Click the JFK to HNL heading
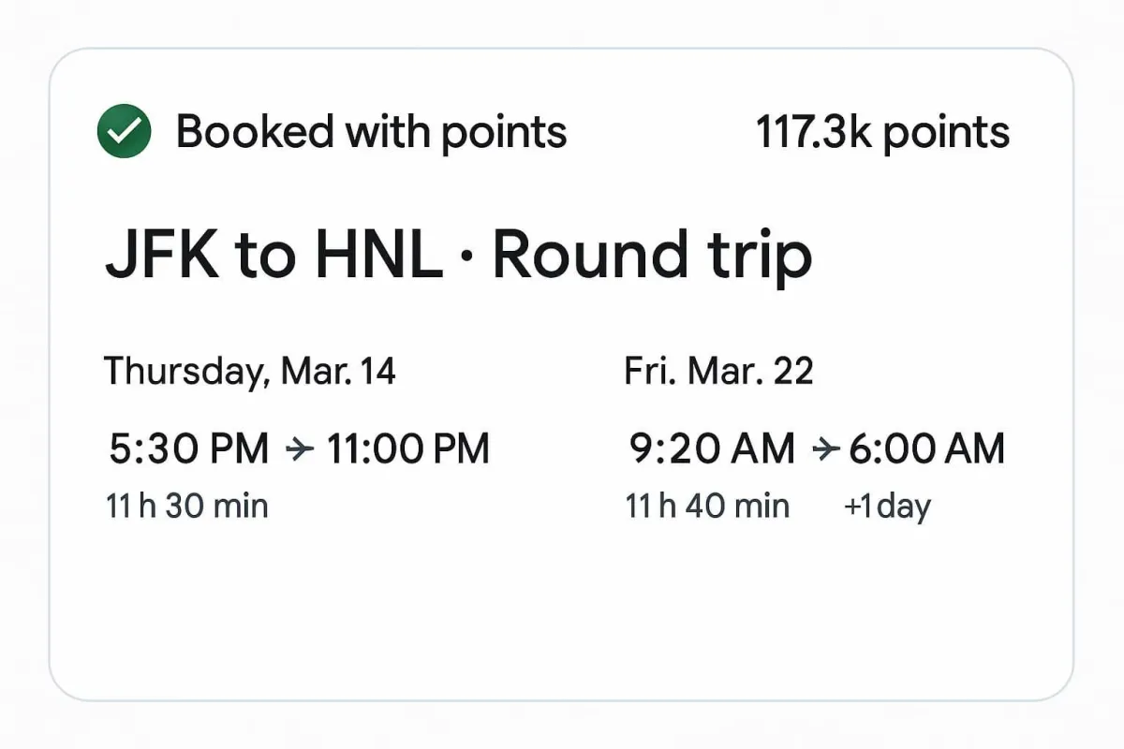This screenshot has height=749, width=1124. 274,256
